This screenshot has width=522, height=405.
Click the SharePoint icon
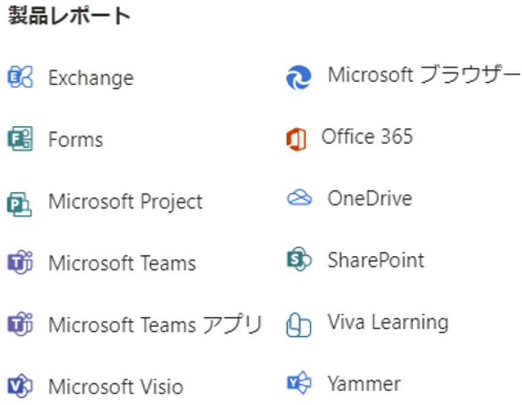click(299, 259)
